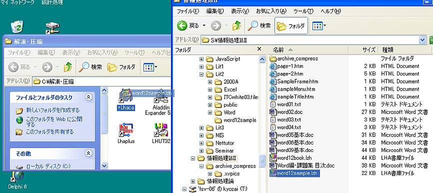Open ファイル menu in 情報処理I&II window
Viewport: 433px width, 193px height.
point(188,11)
